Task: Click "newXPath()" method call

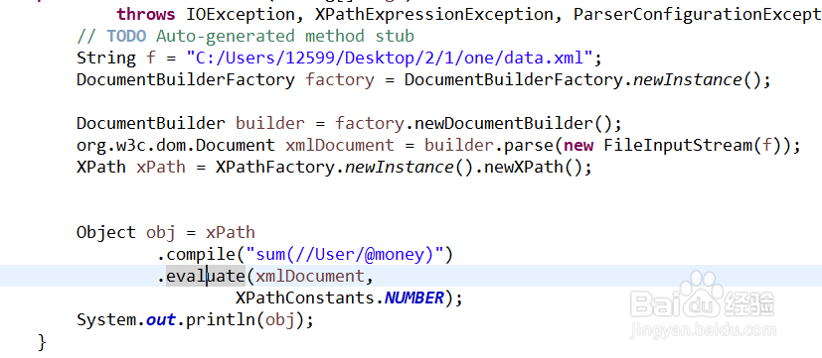Action: coord(534,167)
